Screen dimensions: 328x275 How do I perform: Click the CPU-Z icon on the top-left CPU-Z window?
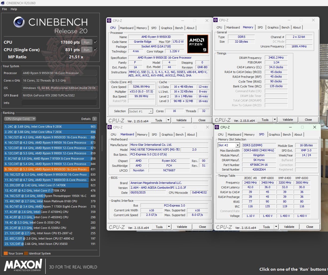pos(109,20)
